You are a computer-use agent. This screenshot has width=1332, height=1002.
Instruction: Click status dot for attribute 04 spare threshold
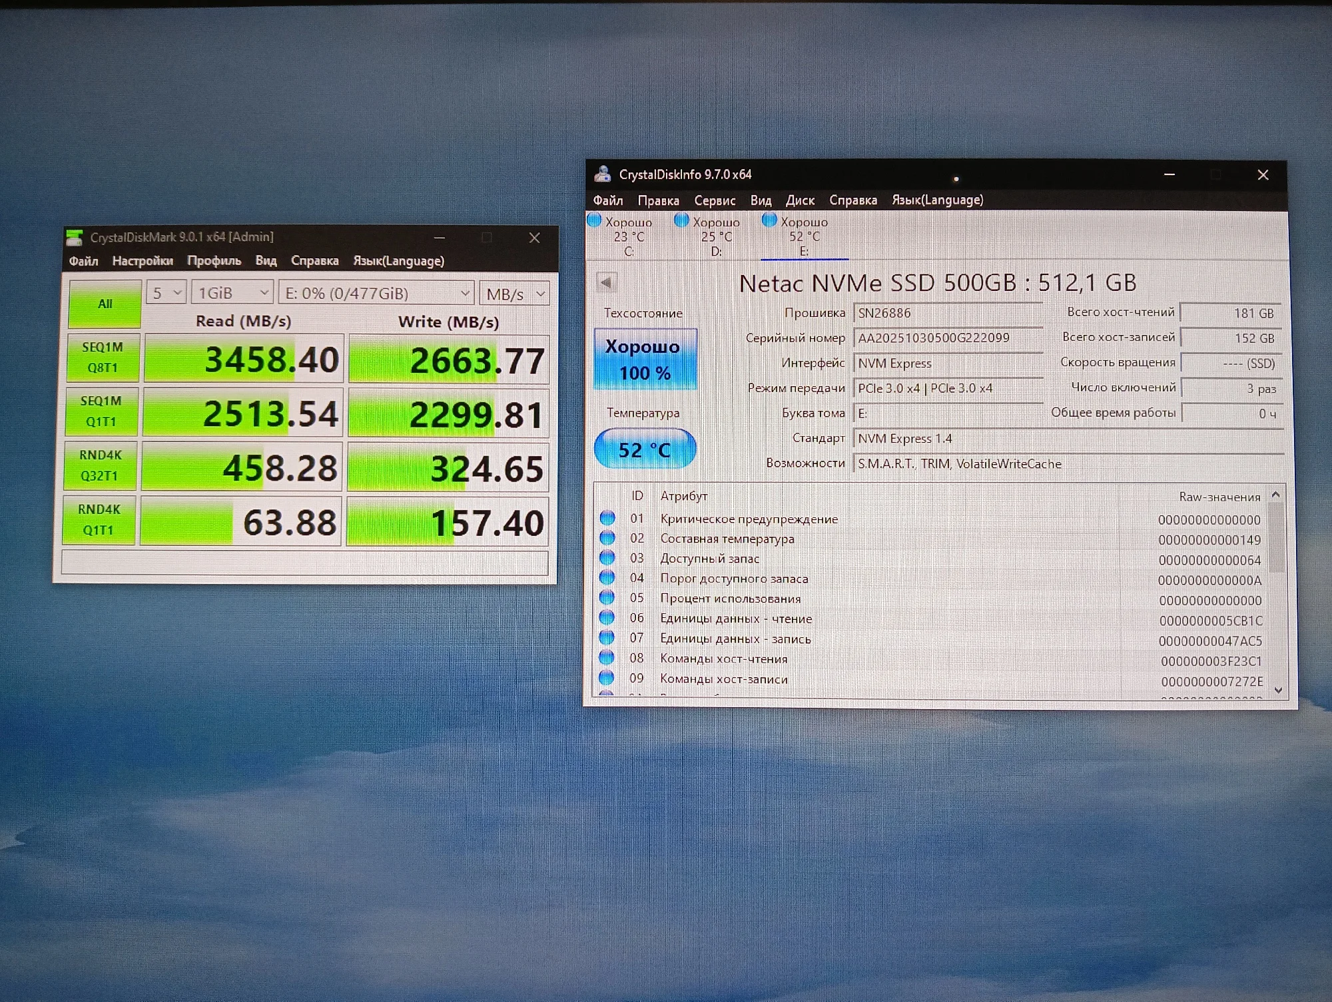[x=607, y=577]
